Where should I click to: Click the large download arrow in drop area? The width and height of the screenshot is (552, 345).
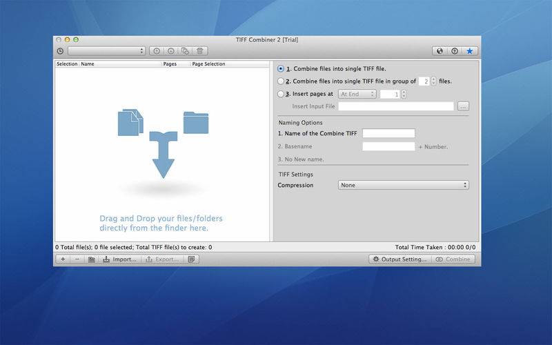(x=164, y=155)
